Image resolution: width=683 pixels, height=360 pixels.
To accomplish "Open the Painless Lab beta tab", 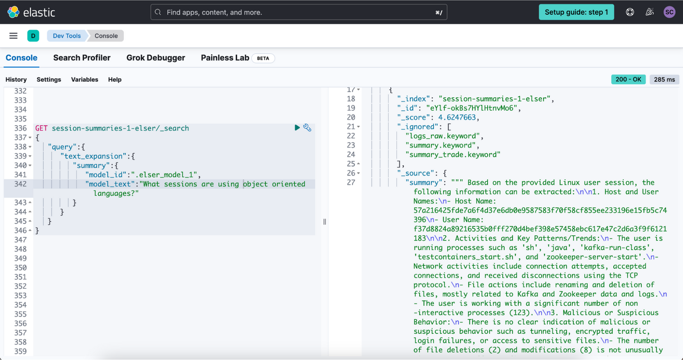I will click(225, 57).
